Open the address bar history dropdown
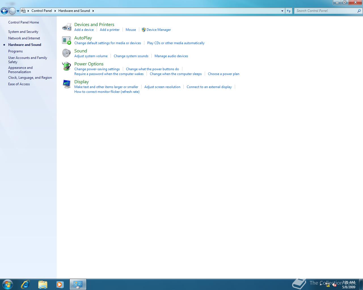Viewport: 363px width, 290px height. 282,11
